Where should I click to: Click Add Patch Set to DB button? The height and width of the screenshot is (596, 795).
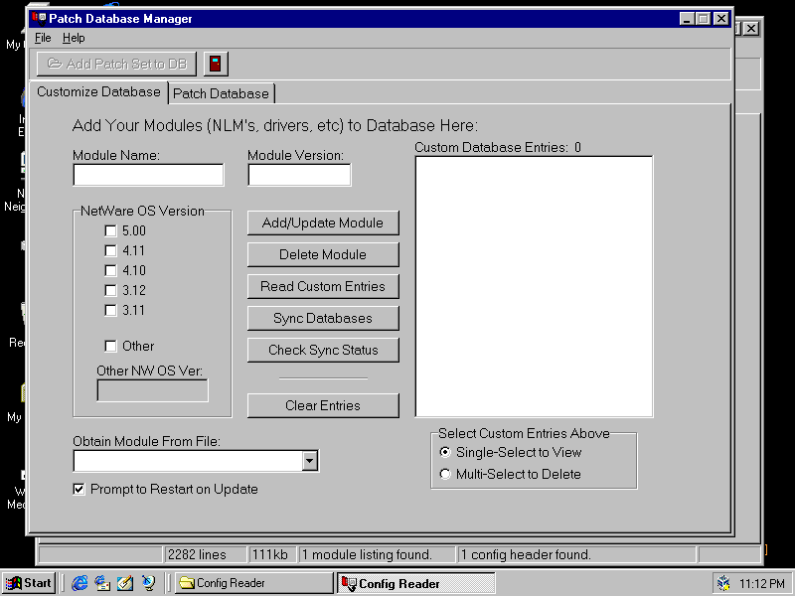(x=116, y=64)
